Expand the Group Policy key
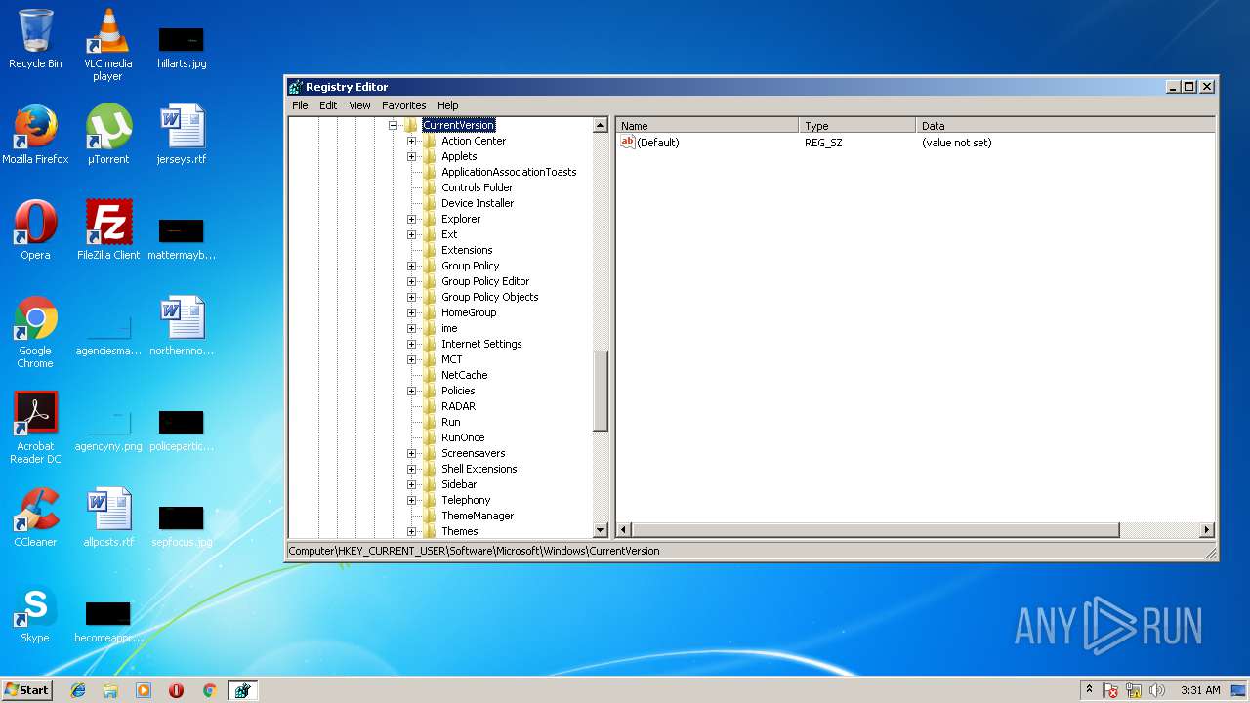The height and width of the screenshot is (703, 1250). pos(411,266)
